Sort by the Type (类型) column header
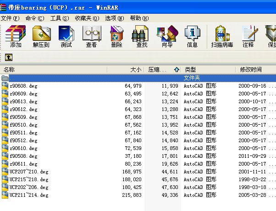 coord(209,70)
